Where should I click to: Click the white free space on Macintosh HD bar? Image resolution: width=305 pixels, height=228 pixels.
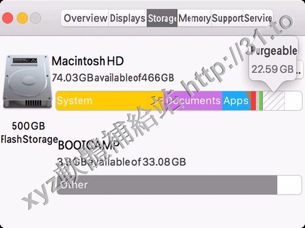coord(293,101)
